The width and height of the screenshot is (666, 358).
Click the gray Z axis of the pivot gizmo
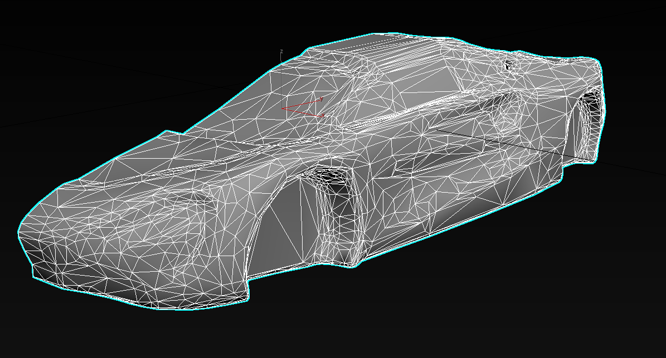tap(281, 79)
